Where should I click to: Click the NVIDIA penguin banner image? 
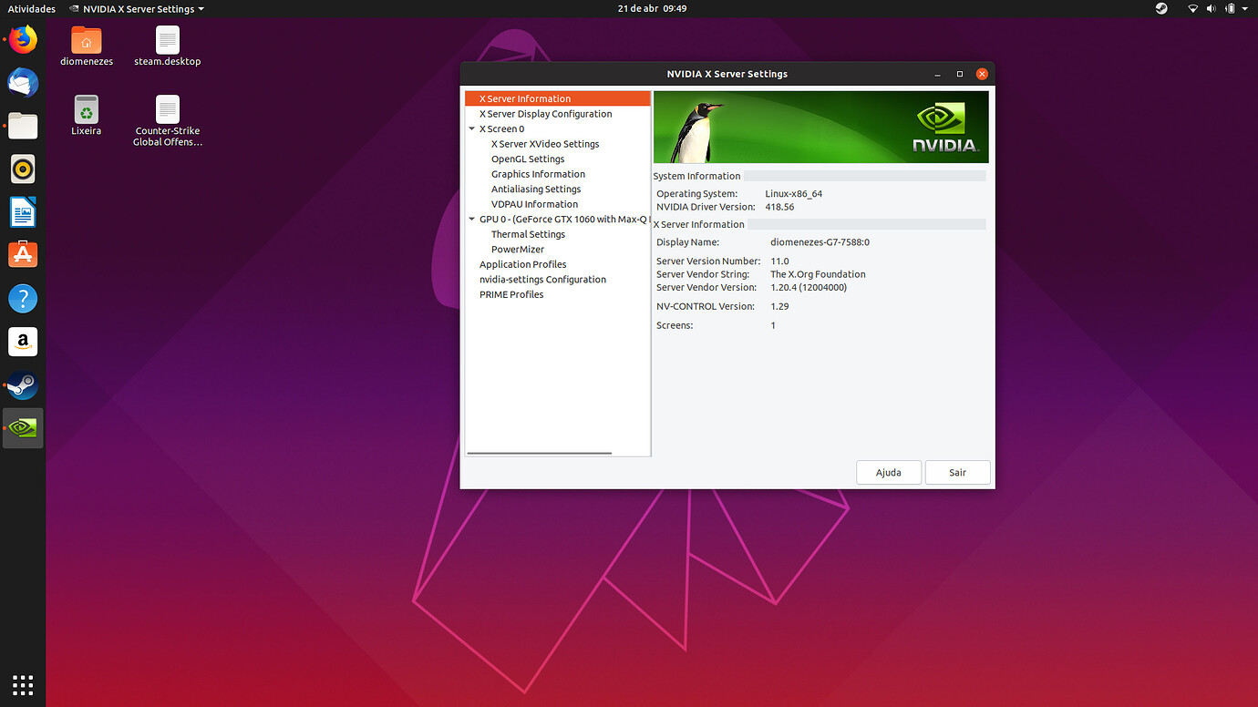point(821,127)
